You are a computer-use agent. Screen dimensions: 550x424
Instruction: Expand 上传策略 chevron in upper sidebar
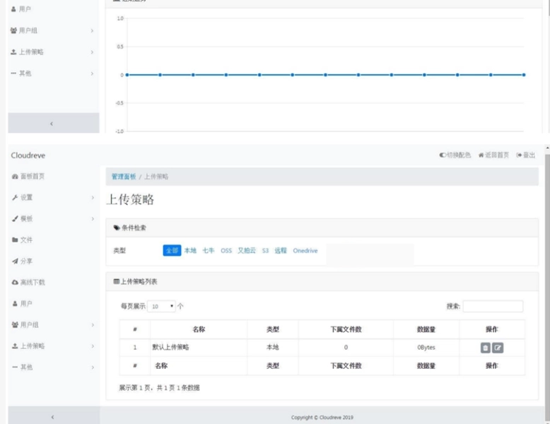[x=92, y=52]
